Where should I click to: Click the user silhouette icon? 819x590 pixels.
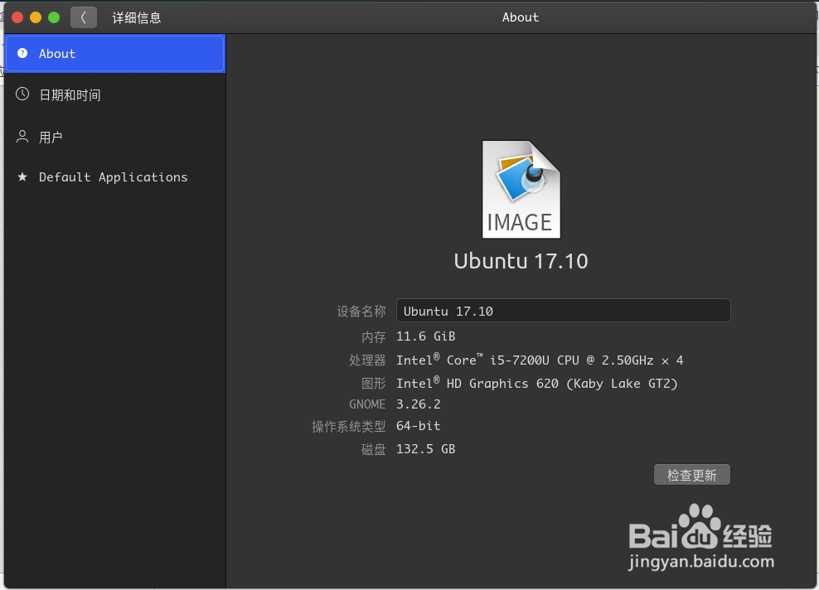22,137
